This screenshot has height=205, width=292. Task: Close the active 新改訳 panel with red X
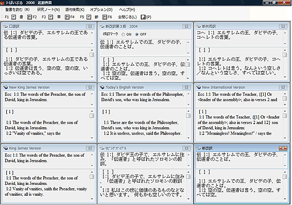pyautogui.click(x=283, y=148)
